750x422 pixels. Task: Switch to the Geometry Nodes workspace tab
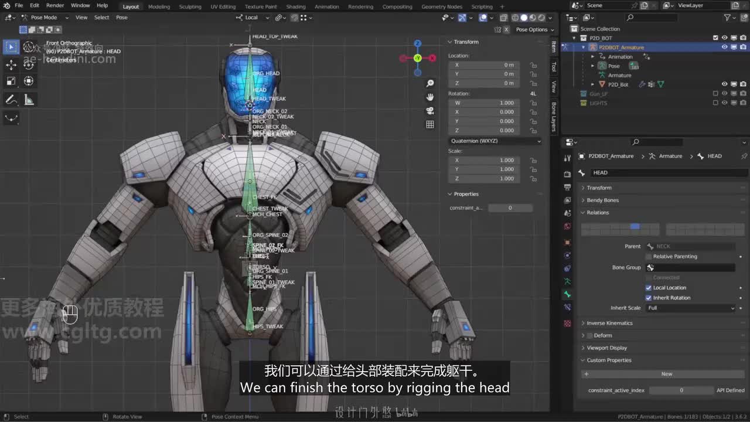(442, 7)
